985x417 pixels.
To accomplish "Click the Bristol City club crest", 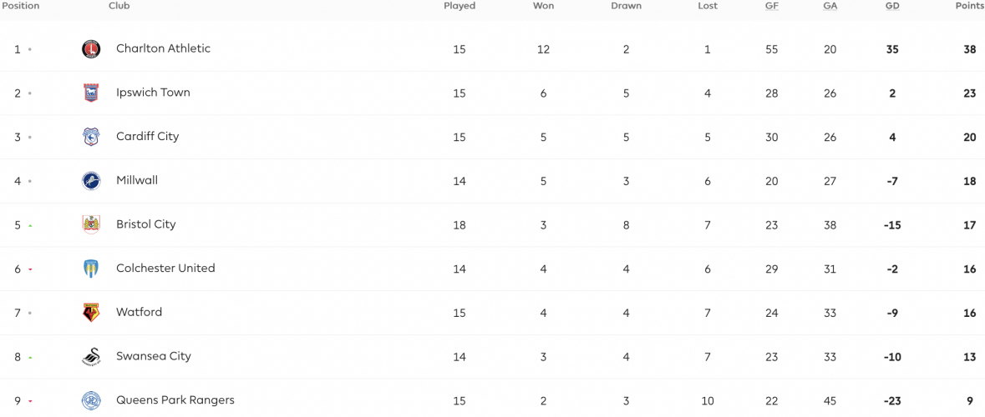I will (91, 224).
